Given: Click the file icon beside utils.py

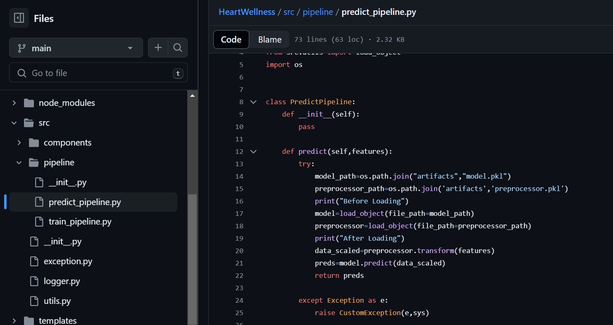Looking at the screenshot, I should click(35, 301).
